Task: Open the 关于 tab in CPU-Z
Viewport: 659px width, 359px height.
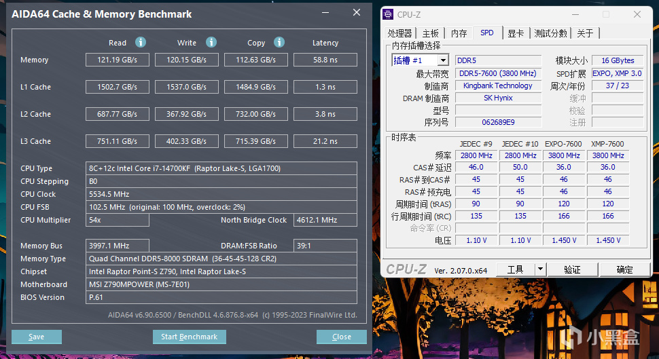Action: (585, 33)
